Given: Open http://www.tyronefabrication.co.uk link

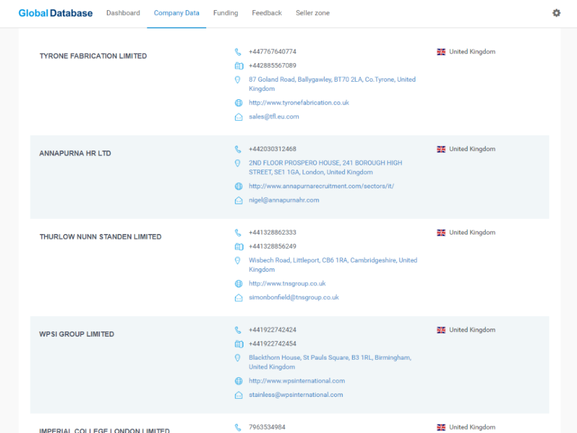Looking at the screenshot, I should (x=299, y=102).
